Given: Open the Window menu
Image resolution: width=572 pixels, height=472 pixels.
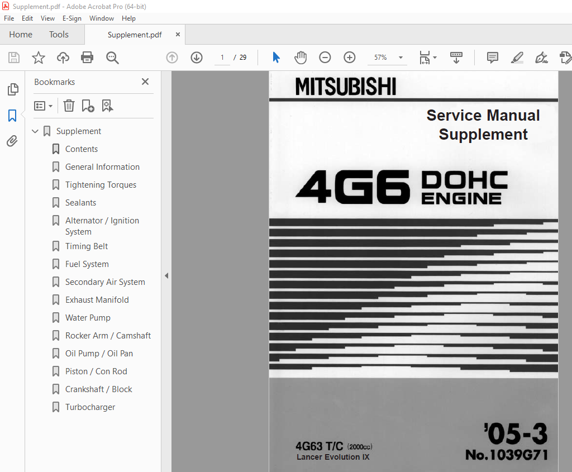Looking at the screenshot, I should [x=102, y=18].
